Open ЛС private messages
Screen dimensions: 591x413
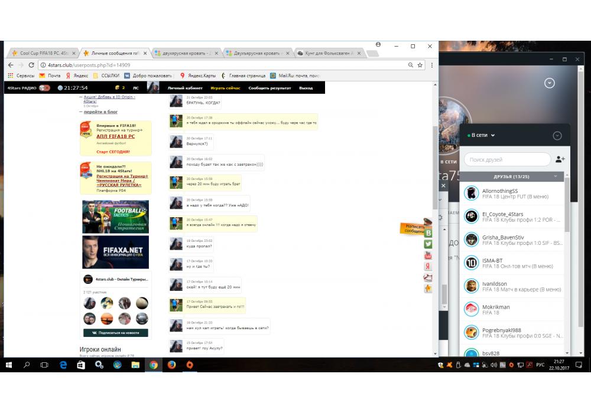pyautogui.click(x=136, y=88)
